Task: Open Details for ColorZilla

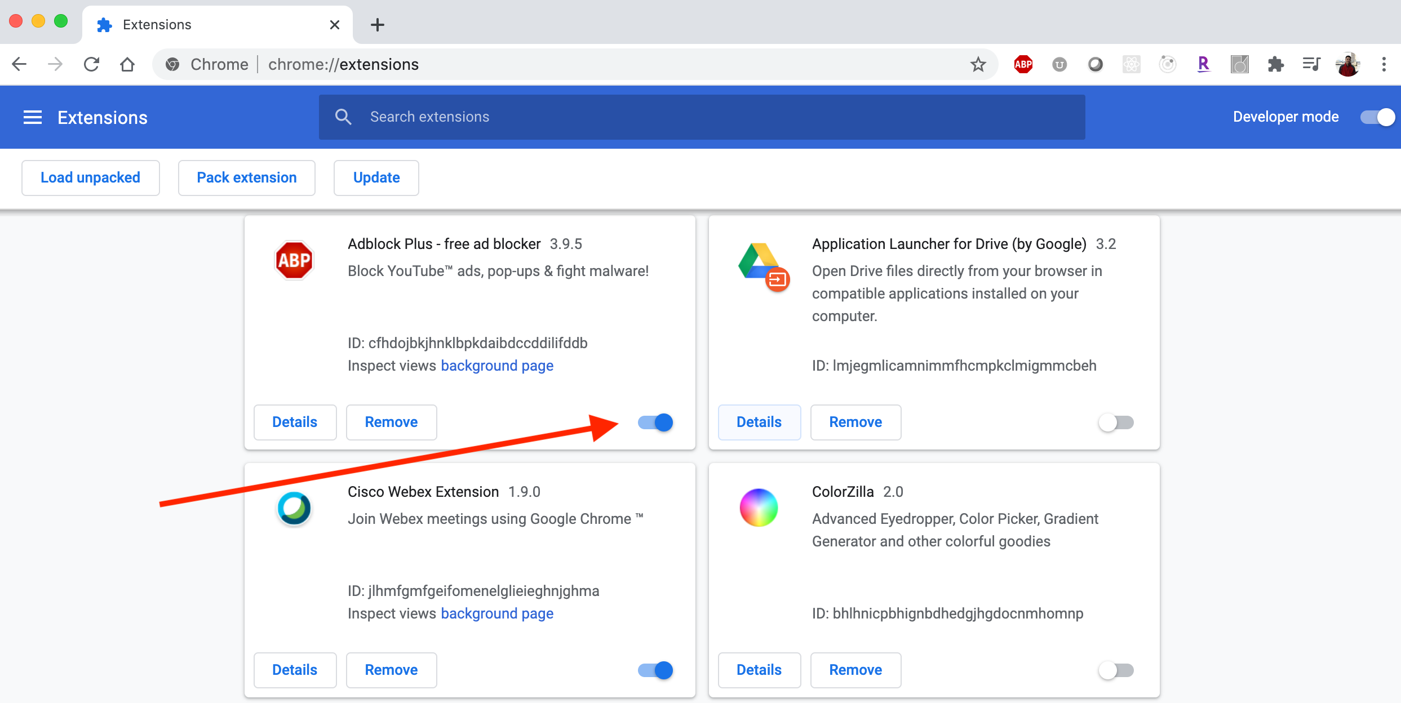Action: [759, 670]
